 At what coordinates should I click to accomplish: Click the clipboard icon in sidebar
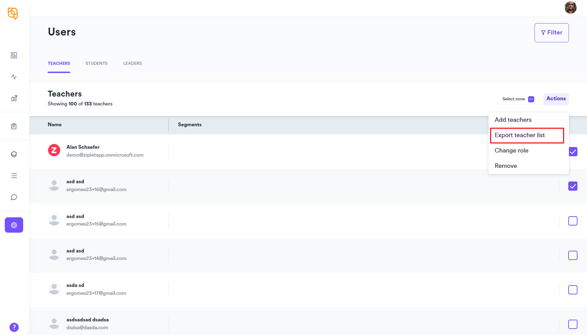click(14, 126)
